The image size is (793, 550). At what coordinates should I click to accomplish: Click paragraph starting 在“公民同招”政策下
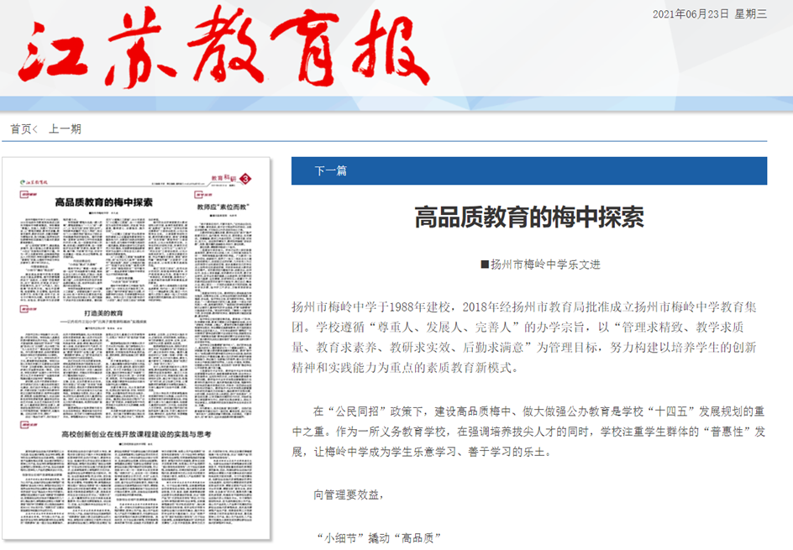tap(528, 432)
